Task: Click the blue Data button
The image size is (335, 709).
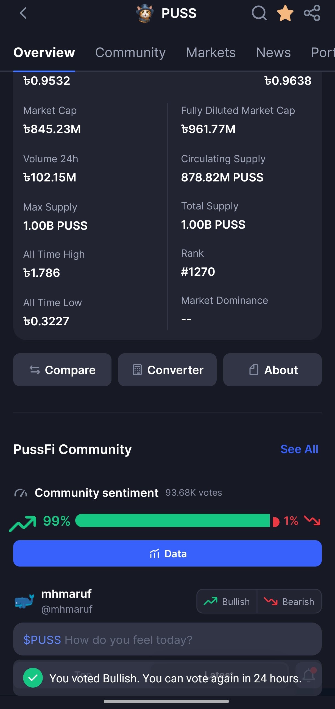Action: tap(167, 553)
